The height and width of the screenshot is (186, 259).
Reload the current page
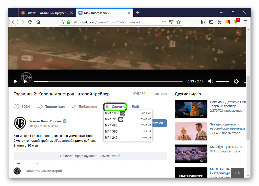[x=30, y=22]
